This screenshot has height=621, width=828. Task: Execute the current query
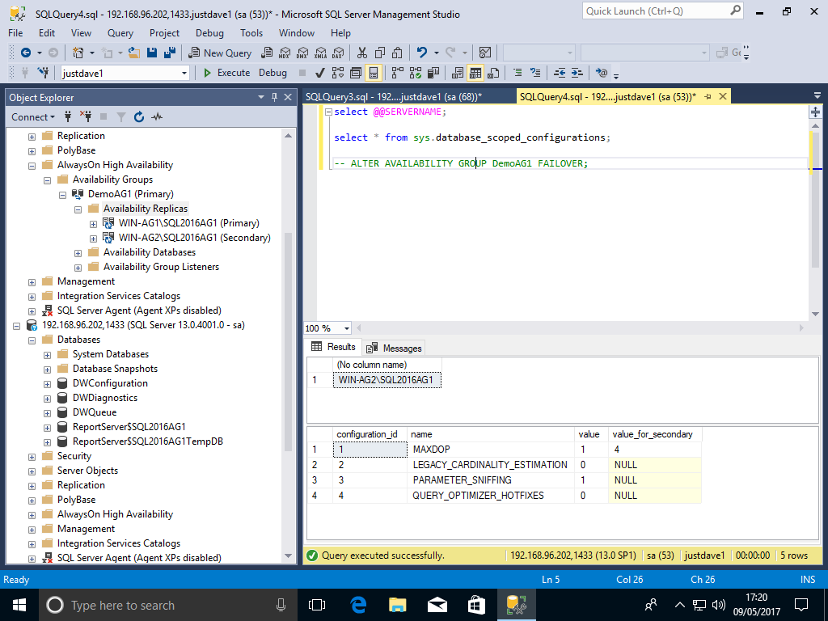pos(226,73)
